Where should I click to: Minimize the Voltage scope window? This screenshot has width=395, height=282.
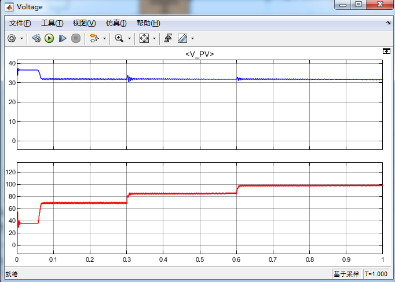coord(343,5)
